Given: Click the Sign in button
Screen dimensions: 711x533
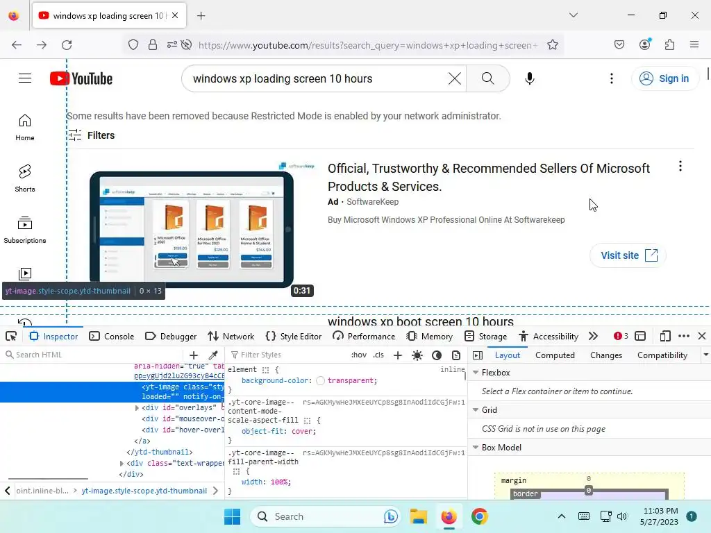Looking at the screenshot, I should point(664,78).
